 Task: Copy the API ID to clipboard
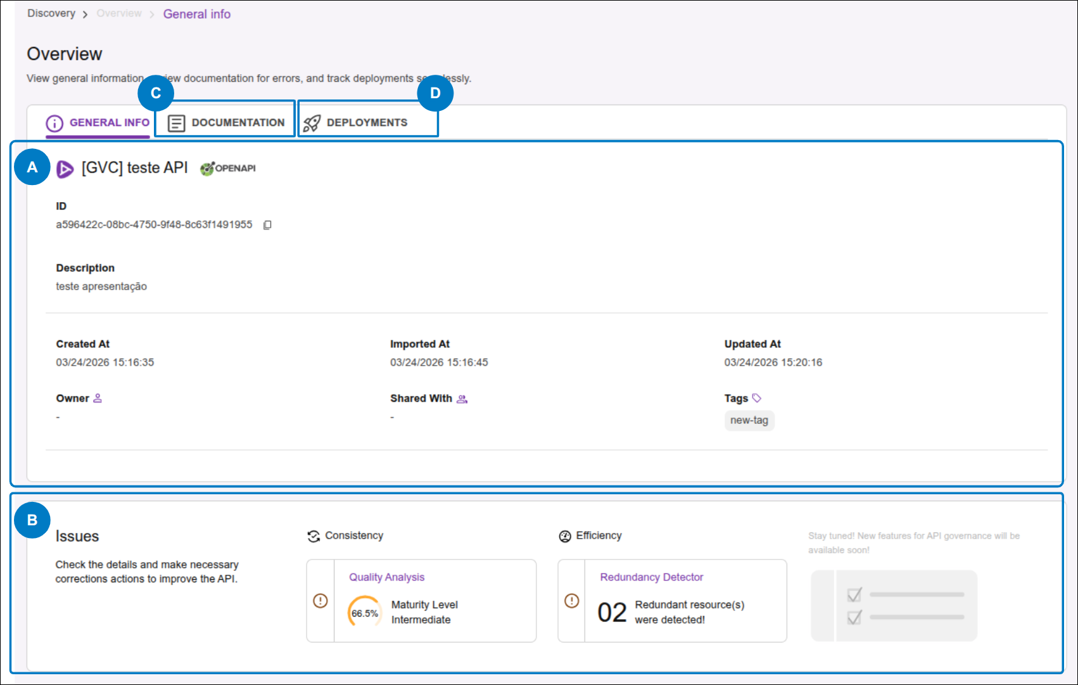(x=267, y=225)
